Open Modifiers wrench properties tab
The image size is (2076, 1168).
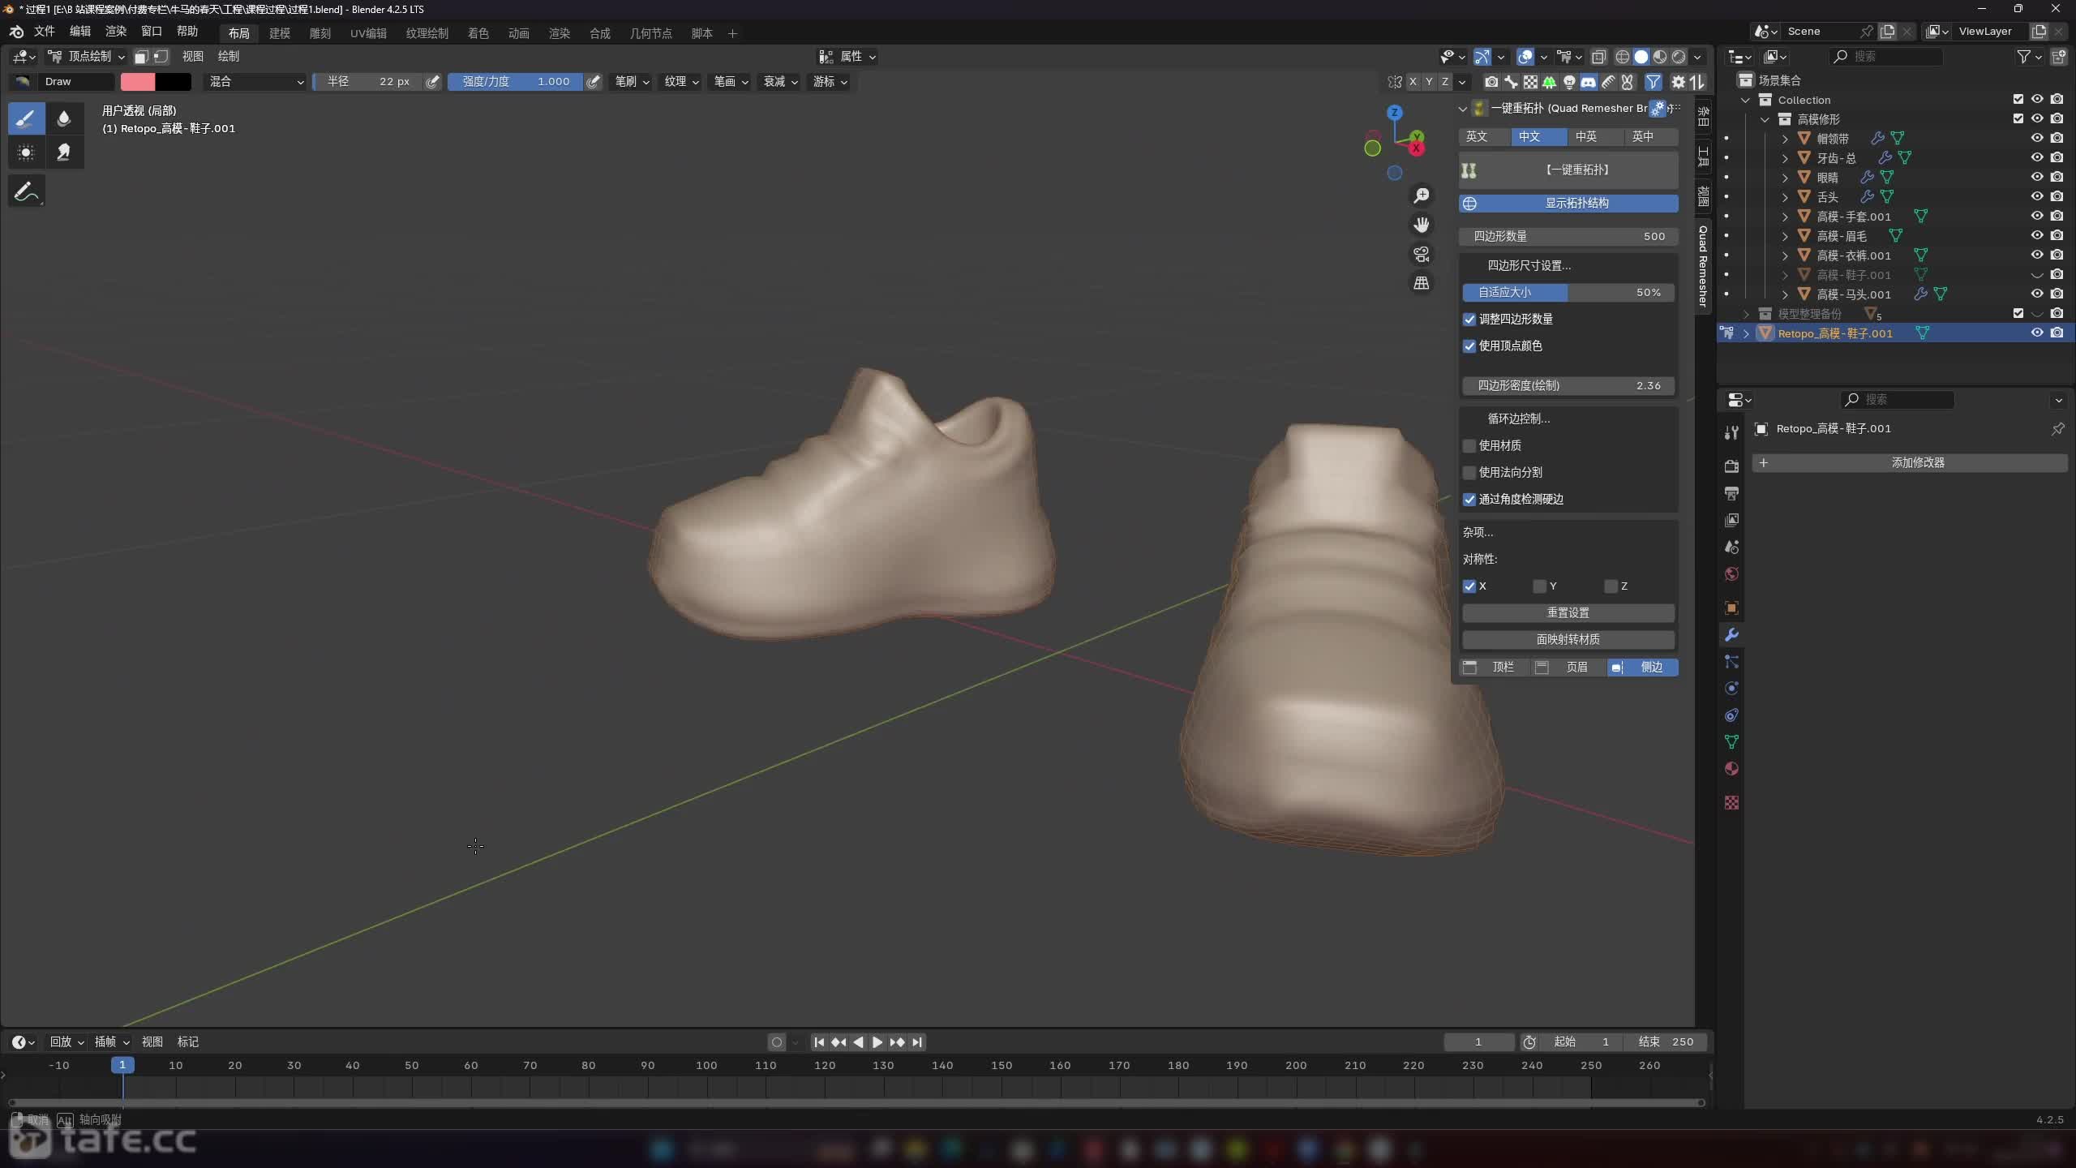point(1731,635)
